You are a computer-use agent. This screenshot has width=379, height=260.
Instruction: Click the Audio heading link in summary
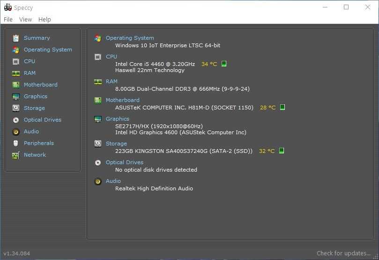pyautogui.click(x=113, y=181)
